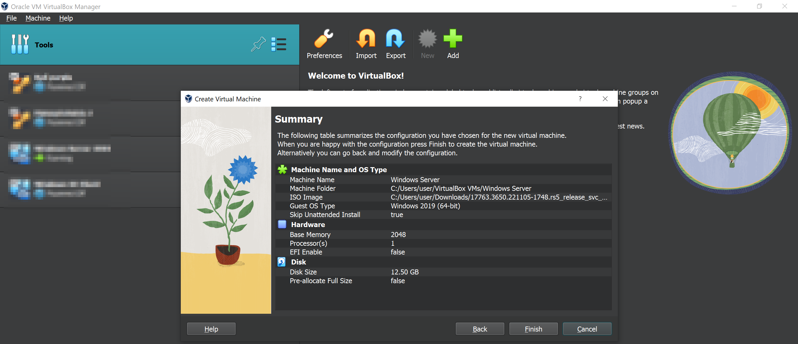Screen dimensions: 798x344
Task: Click the 'Welcome to VirtualBox!' heading
Action: tap(356, 76)
